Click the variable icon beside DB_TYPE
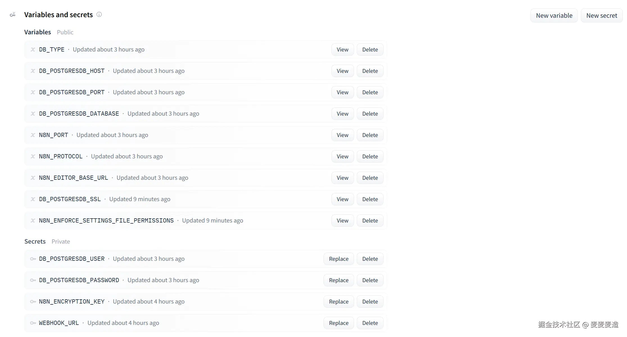The height and width of the screenshot is (337, 627). click(33, 50)
